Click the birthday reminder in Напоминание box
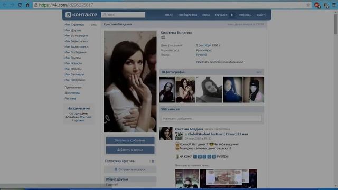 pyautogui.click(x=79, y=117)
